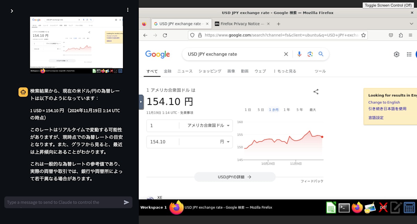Click 言語設定 language settings link
This screenshot has height=224, width=417.
pos(376,118)
